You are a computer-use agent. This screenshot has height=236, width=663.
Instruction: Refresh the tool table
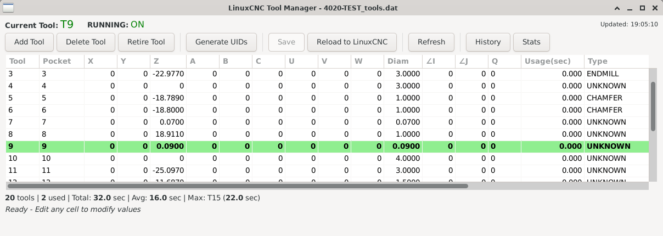[431, 42]
